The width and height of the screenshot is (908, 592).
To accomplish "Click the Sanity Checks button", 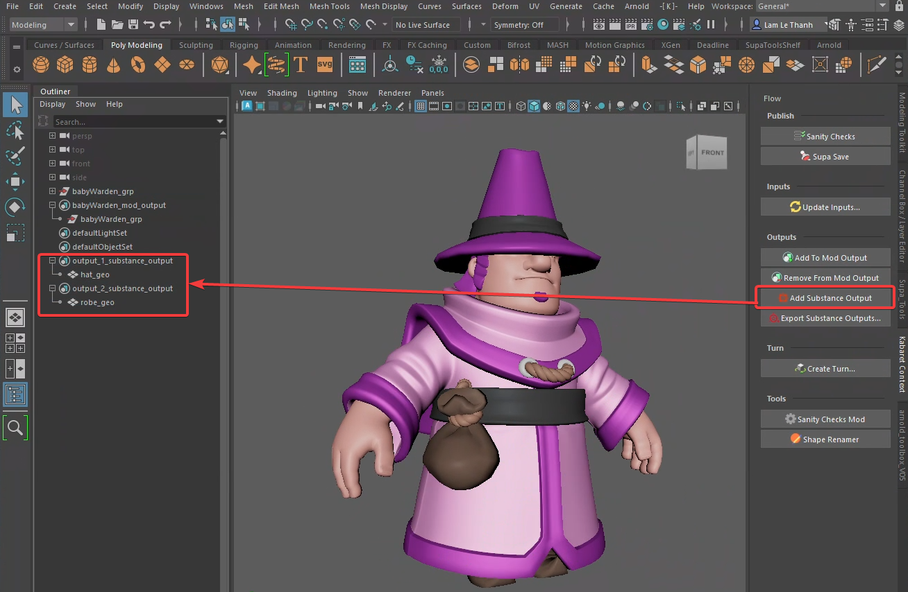I will click(825, 137).
